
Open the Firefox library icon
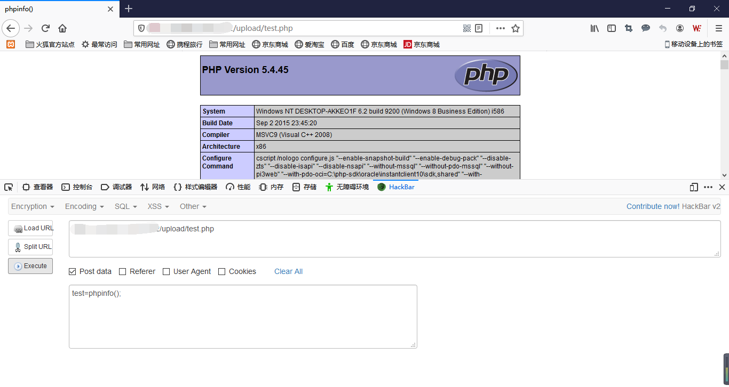594,28
